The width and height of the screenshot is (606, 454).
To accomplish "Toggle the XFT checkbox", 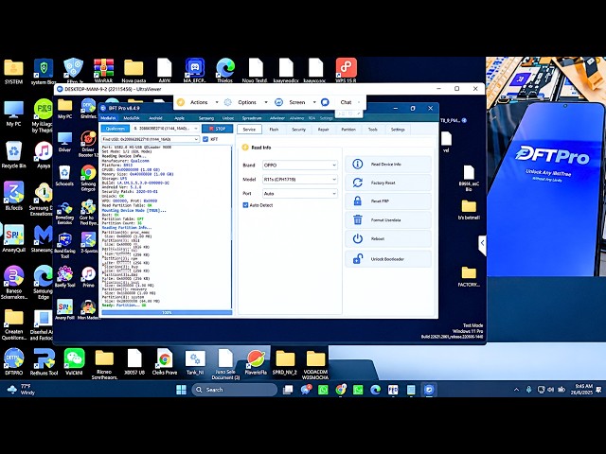I will tap(205, 139).
